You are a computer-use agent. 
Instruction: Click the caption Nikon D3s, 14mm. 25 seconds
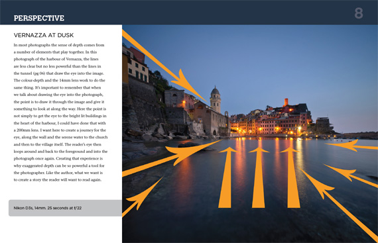tap(48, 208)
